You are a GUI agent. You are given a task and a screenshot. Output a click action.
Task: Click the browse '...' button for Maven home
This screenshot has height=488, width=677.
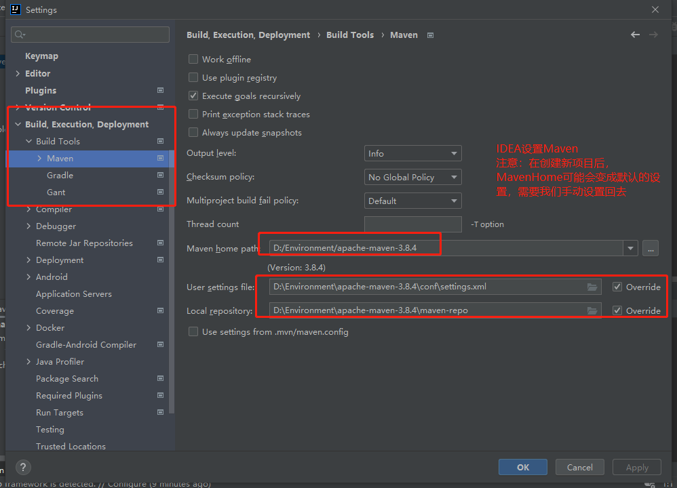click(x=651, y=248)
